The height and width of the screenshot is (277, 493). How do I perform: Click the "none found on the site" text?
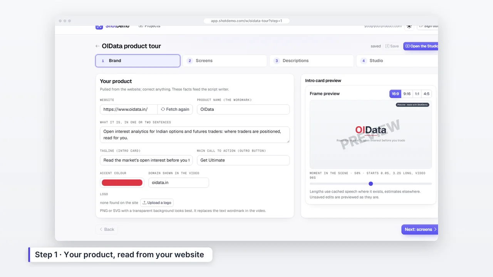point(119,203)
